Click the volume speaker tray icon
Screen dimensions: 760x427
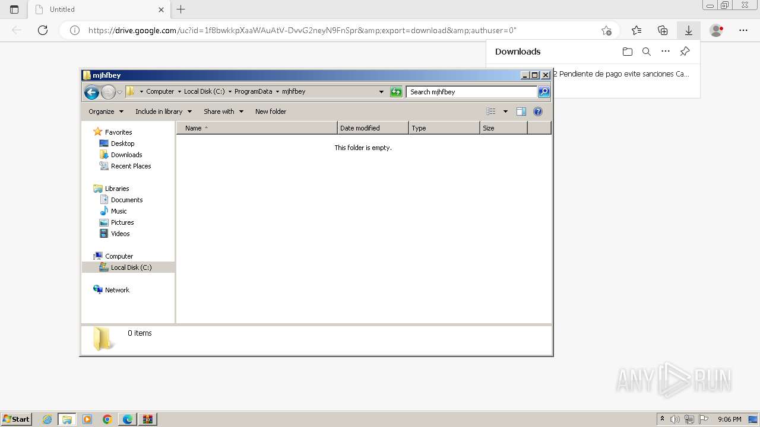[x=675, y=419]
